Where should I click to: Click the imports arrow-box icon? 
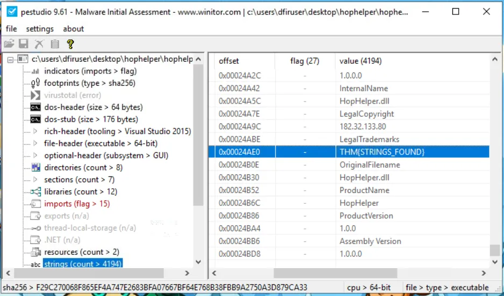click(35, 204)
